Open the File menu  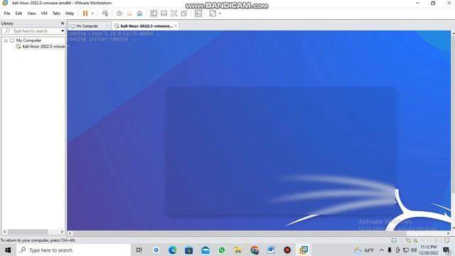coord(7,14)
